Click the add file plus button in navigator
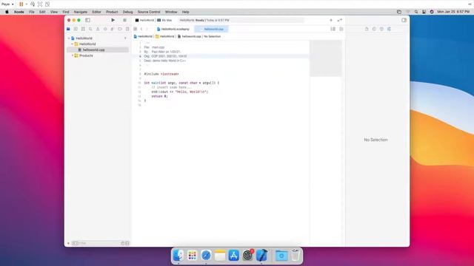The image size is (474, 266). (x=68, y=243)
